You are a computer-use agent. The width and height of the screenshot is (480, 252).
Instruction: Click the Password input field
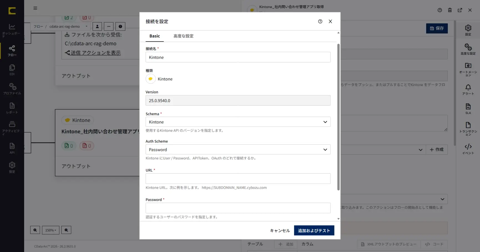point(238,208)
